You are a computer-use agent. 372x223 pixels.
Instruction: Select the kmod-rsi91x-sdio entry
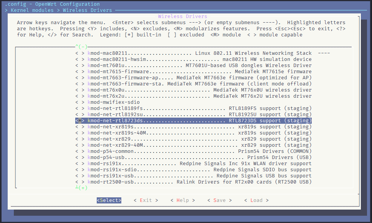click(x=193, y=170)
